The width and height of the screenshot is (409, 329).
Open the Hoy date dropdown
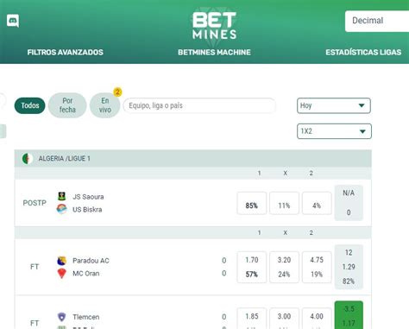pyautogui.click(x=334, y=105)
